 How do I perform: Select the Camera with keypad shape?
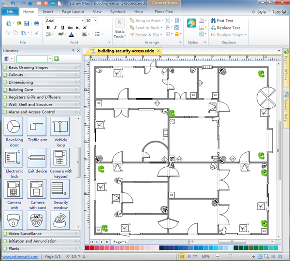click(x=60, y=158)
